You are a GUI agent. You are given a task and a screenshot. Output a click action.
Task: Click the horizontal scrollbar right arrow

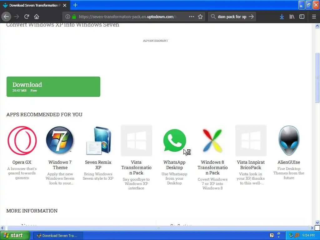tap(312, 228)
